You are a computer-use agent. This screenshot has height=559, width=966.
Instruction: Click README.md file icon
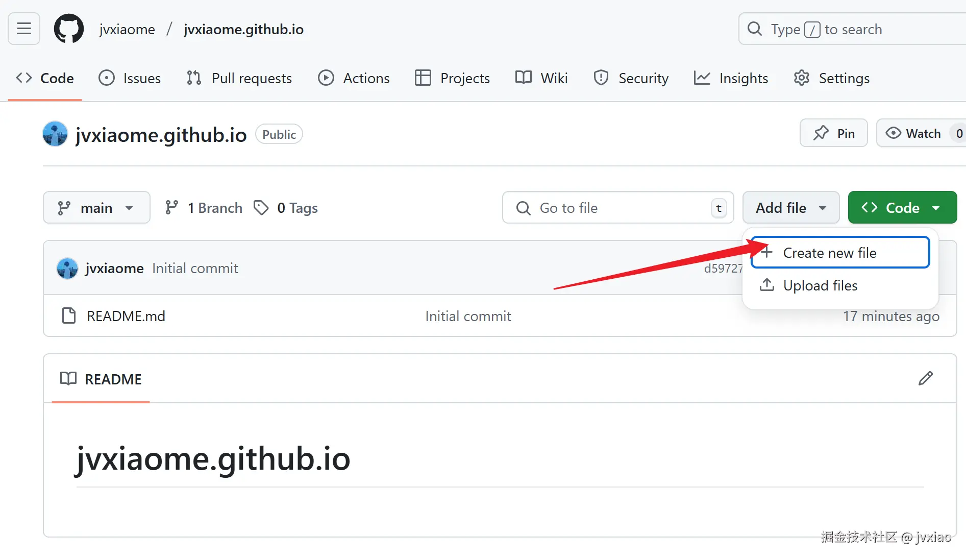tap(69, 316)
